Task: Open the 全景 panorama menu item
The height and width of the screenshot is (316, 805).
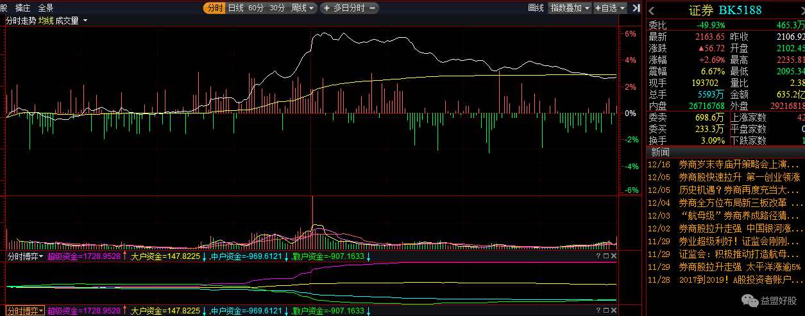Action: 46,8
